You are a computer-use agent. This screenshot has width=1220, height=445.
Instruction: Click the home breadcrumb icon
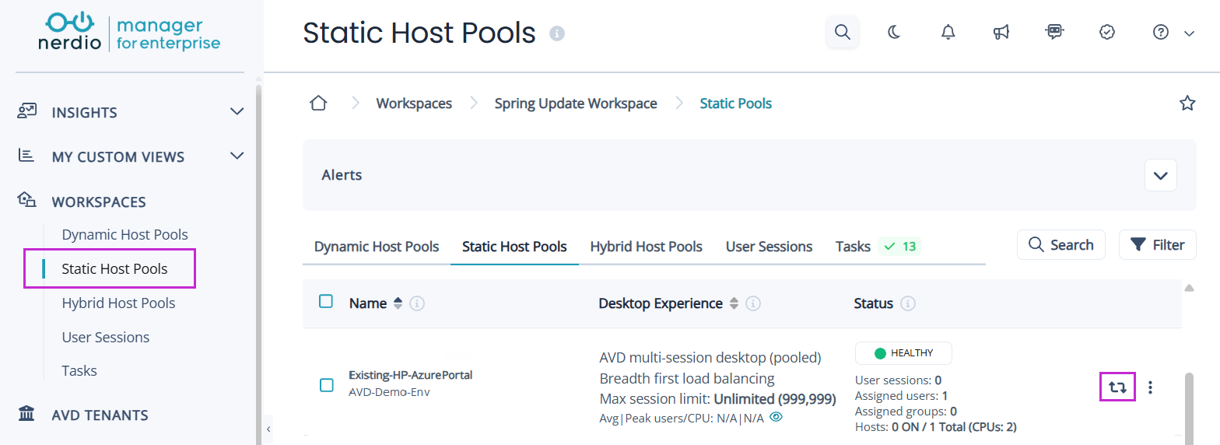click(x=317, y=103)
